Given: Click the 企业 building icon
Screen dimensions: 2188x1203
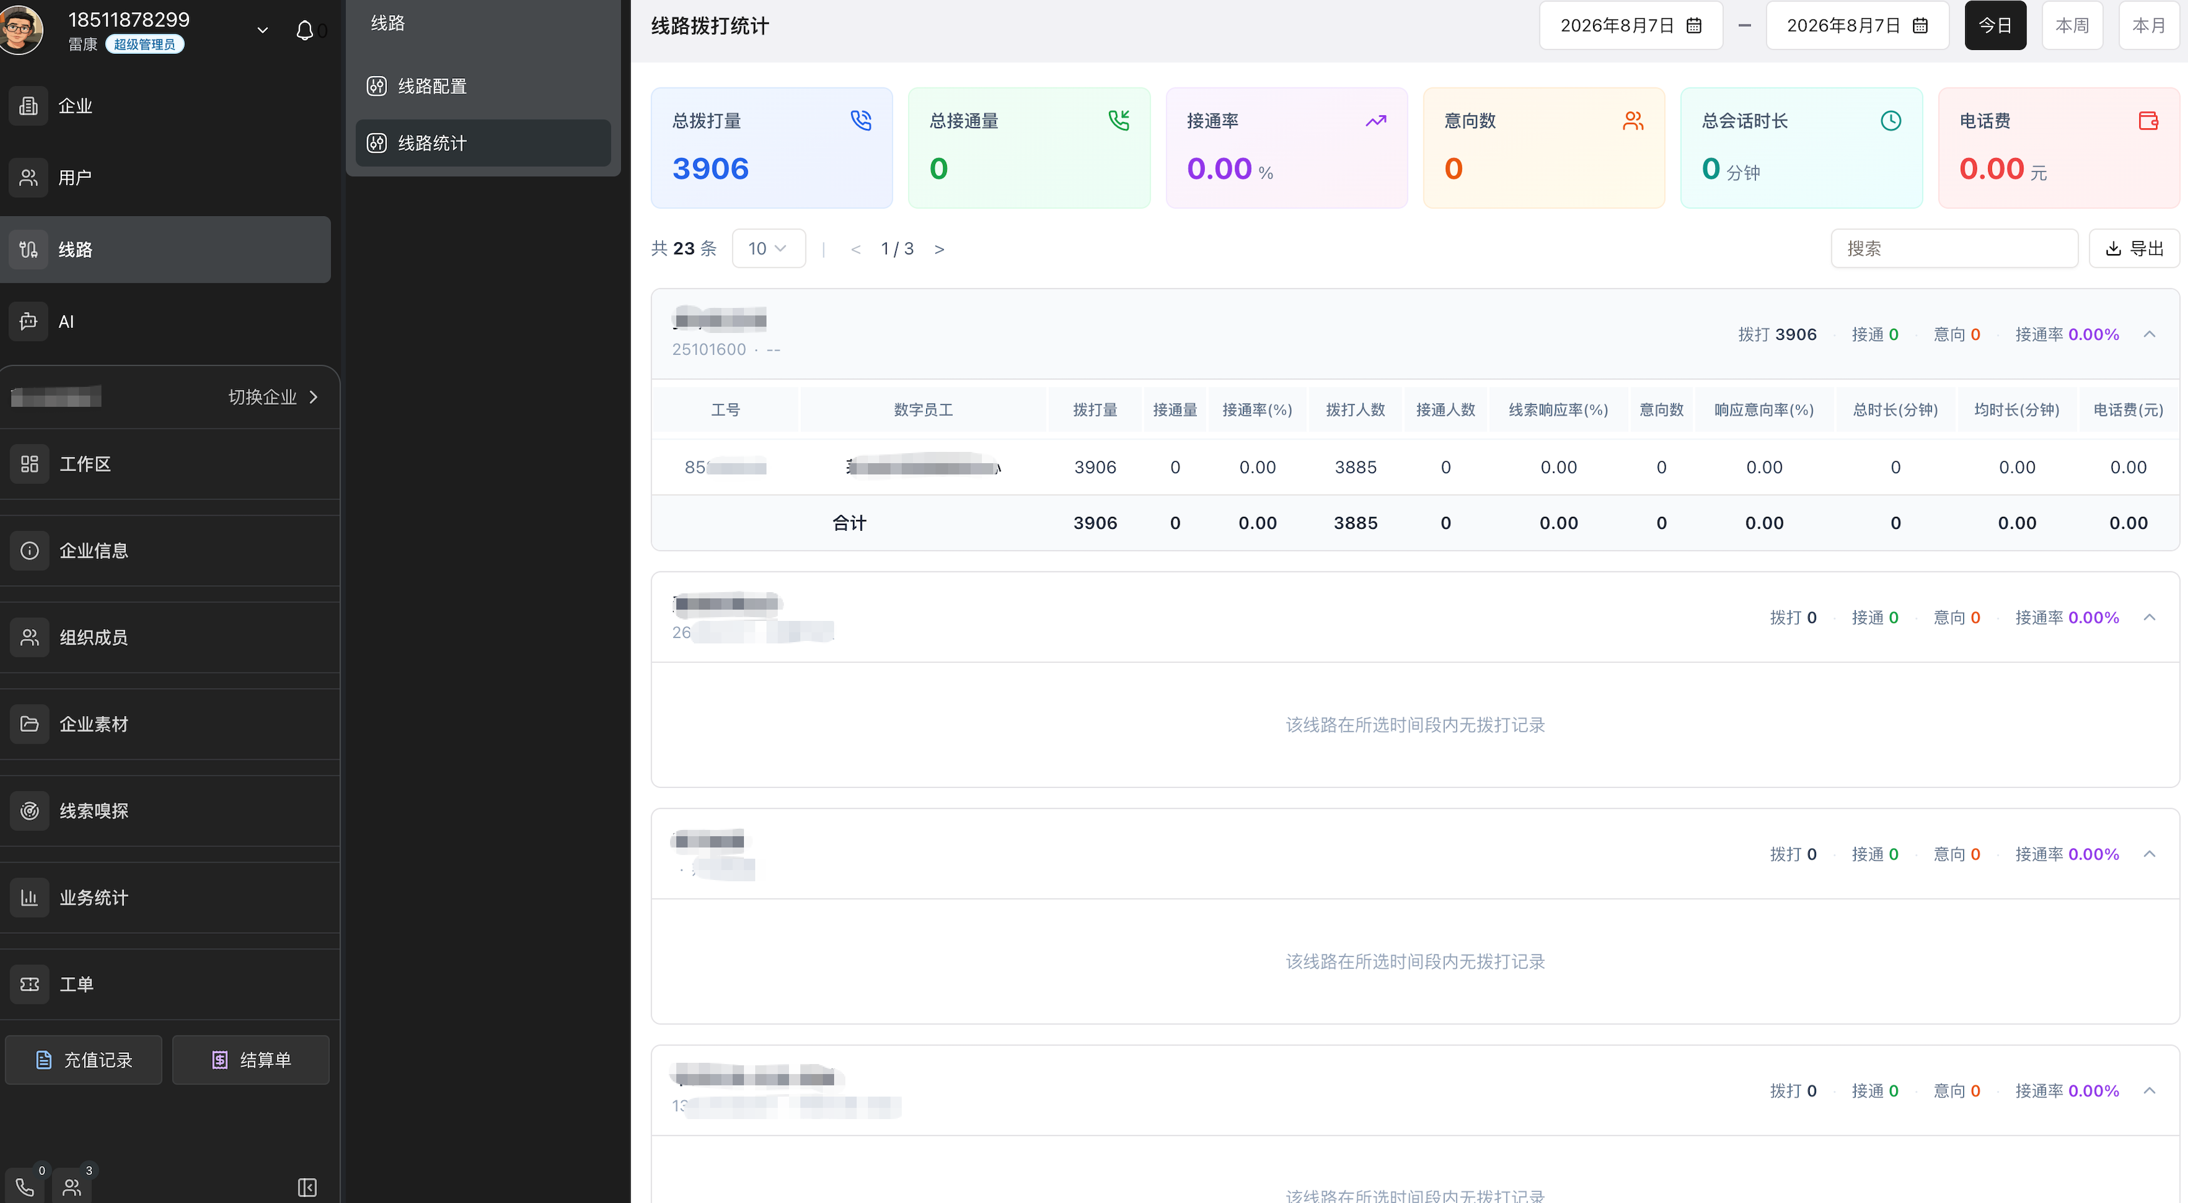Looking at the screenshot, I should click(29, 105).
